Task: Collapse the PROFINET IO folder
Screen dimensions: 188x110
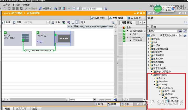Action: point(151,75)
